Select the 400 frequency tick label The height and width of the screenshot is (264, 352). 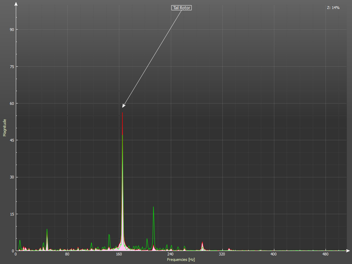click(274, 254)
